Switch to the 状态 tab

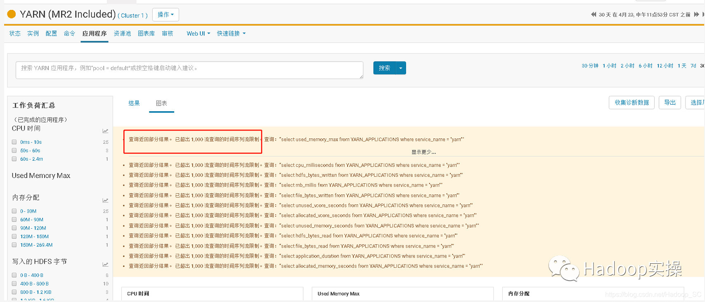pyautogui.click(x=15, y=33)
